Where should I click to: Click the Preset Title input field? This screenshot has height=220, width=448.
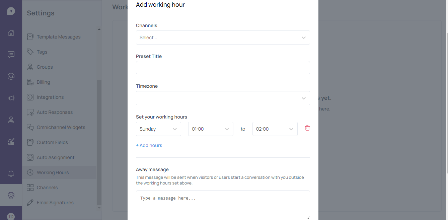pos(223,68)
